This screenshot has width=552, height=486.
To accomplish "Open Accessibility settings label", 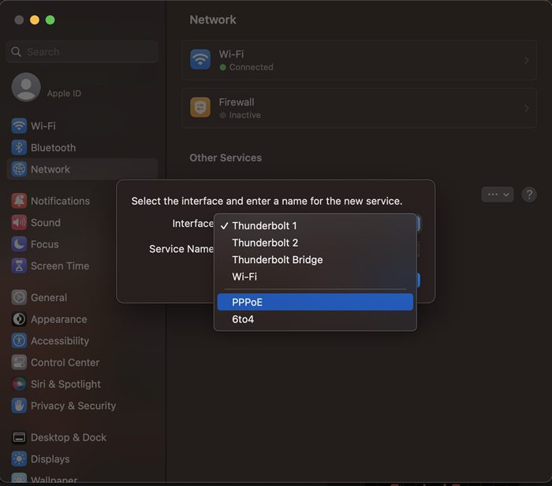I will 60,341.
